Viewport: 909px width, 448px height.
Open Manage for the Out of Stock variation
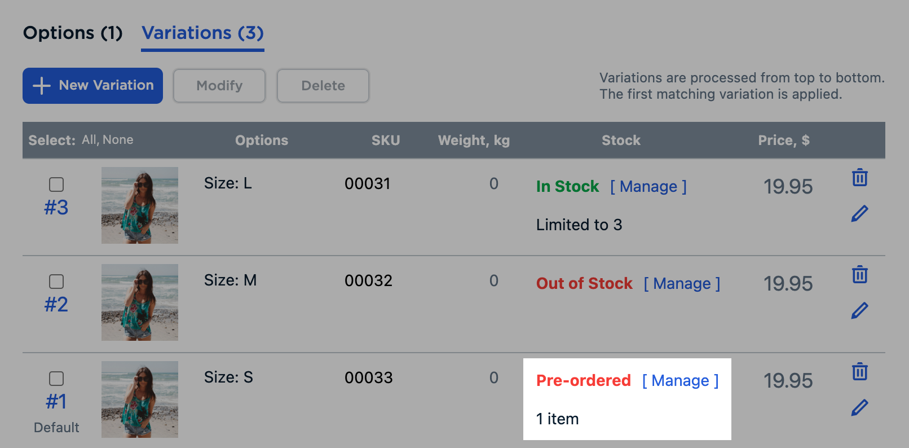[x=682, y=283]
